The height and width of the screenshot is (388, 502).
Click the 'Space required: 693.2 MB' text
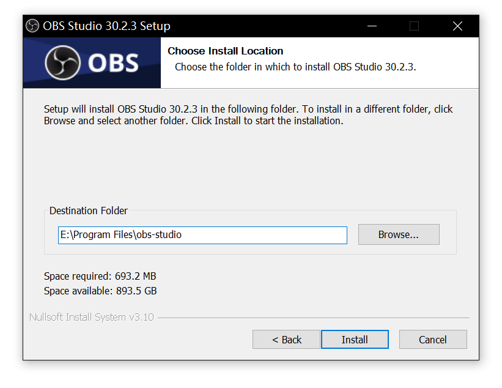click(x=100, y=276)
